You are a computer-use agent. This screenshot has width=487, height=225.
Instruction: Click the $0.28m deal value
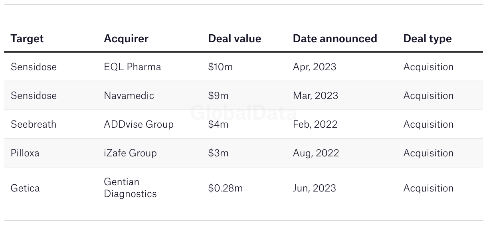tap(225, 188)
